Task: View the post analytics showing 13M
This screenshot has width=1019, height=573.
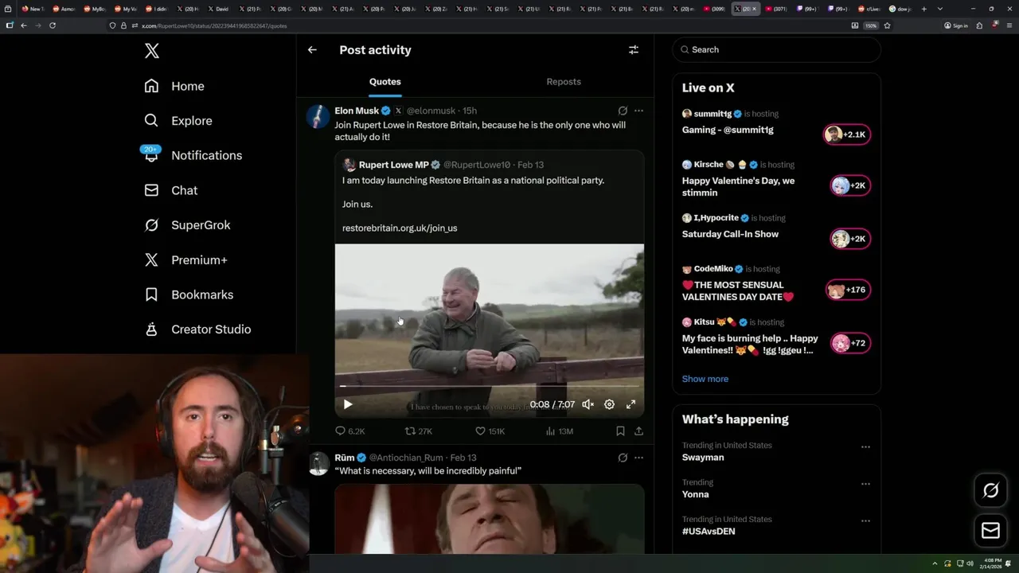Action: coord(559,431)
